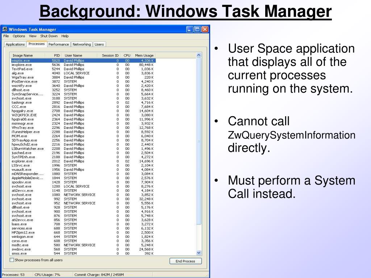Minimize the Task Manager window
Viewport: 371px width, 278px height.
(189, 29)
